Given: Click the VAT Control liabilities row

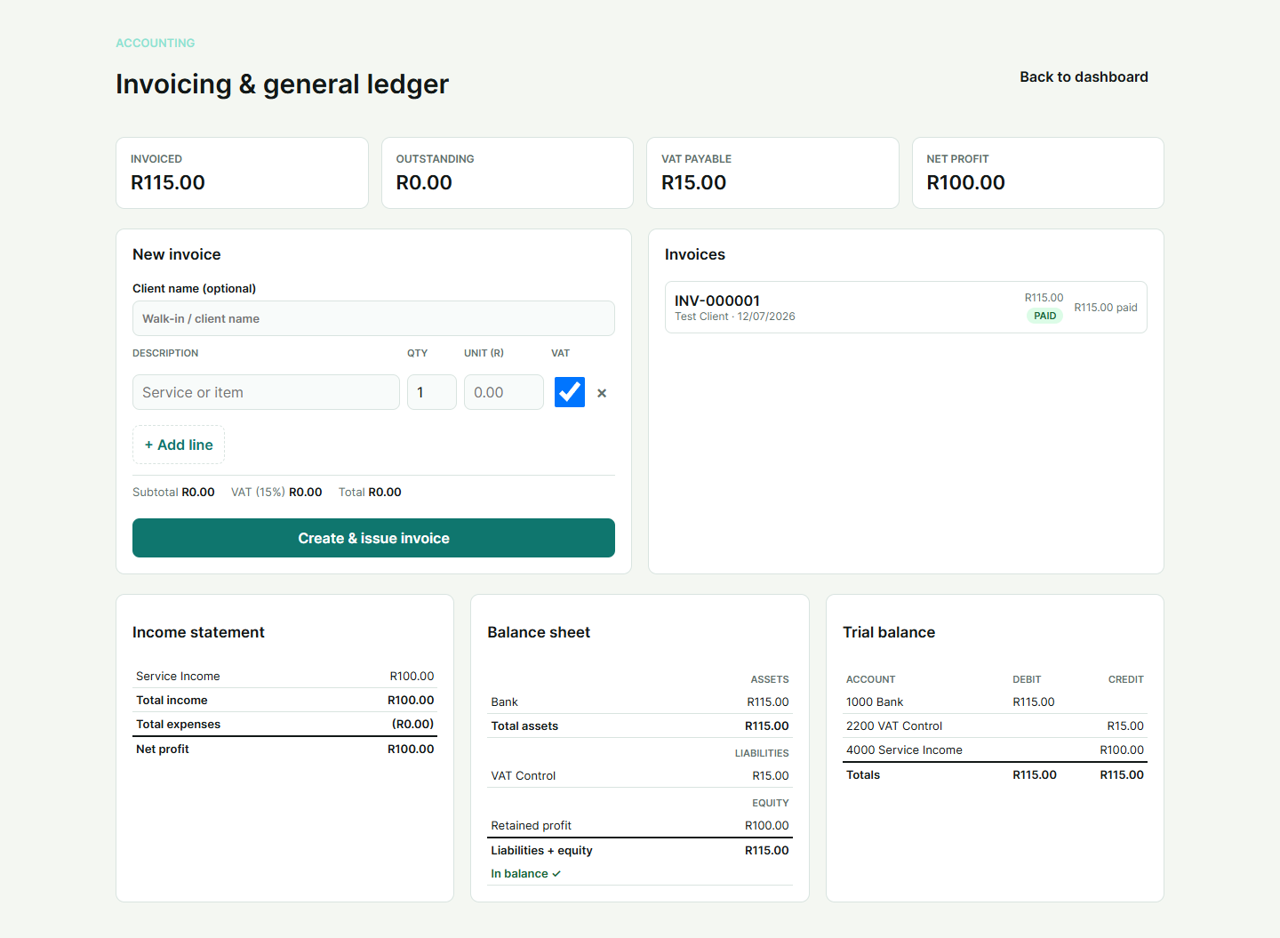Looking at the screenshot, I should pos(640,775).
